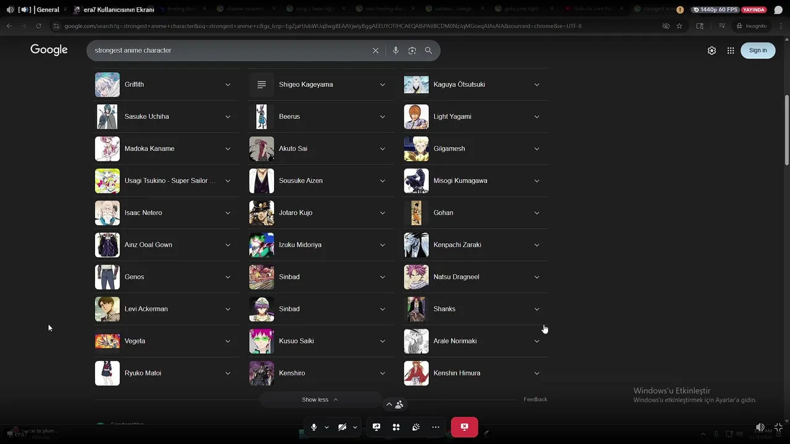Open Google quick settings gear

tap(712, 51)
